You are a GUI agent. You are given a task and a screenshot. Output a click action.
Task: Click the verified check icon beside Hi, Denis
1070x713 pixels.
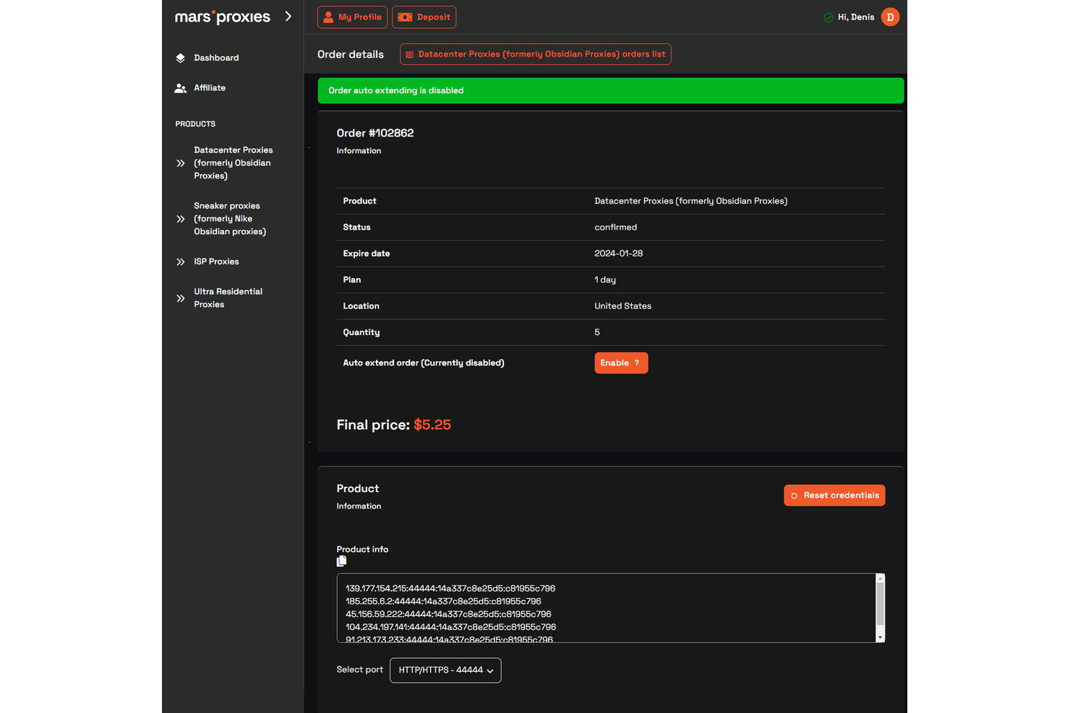coord(829,17)
